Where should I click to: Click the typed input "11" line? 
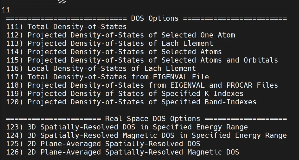(6, 10)
